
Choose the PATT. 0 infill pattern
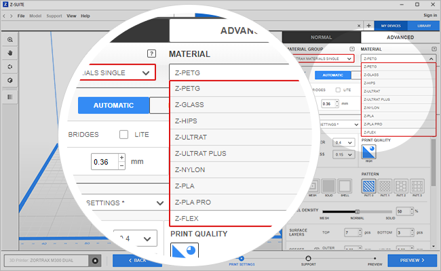[x=368, y=186]
